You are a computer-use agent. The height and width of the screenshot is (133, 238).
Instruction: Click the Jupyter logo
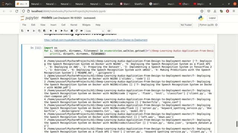pos(30,18)
